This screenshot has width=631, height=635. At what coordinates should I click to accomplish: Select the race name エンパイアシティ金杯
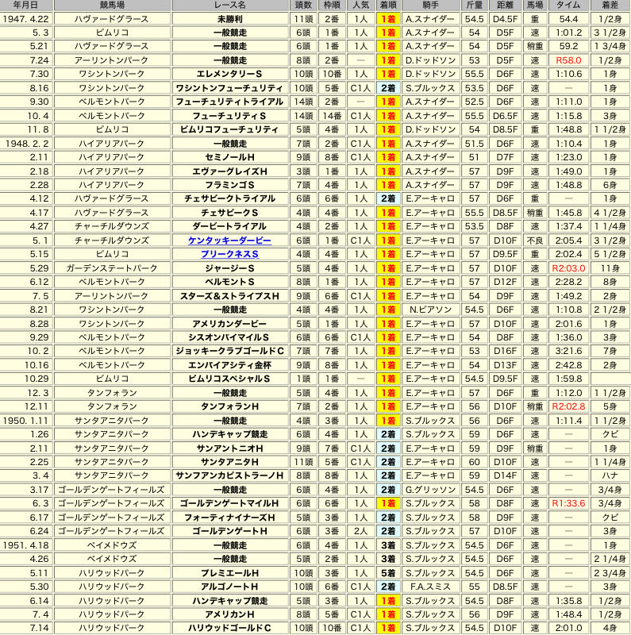[x=229, y=365]
